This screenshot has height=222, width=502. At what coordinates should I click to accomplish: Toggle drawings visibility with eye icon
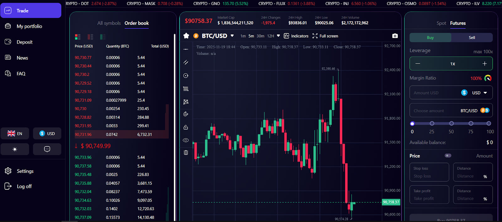tap(186, 140)
